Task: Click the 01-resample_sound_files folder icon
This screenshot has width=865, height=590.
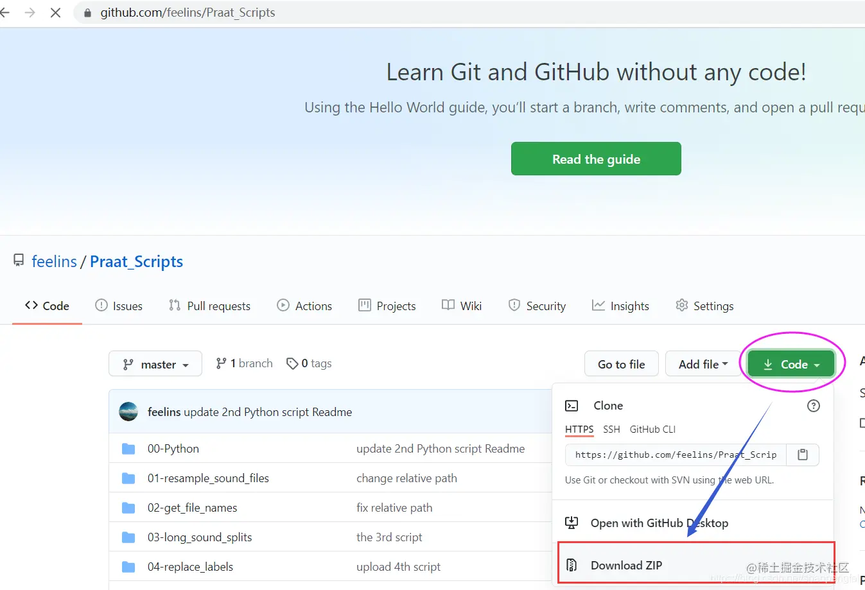Action: click(128, 478)
